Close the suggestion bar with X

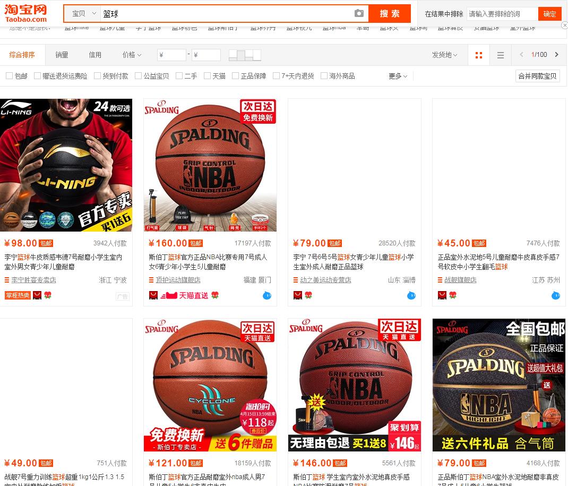coord(564,25)
